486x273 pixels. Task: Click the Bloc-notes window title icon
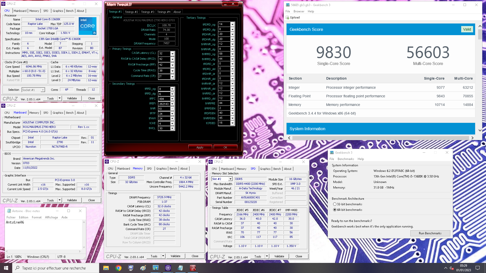click(x=9, y=211)
